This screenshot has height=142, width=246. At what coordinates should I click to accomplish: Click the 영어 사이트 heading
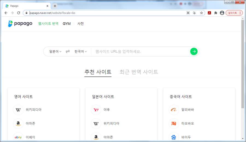tap(24, 97)
